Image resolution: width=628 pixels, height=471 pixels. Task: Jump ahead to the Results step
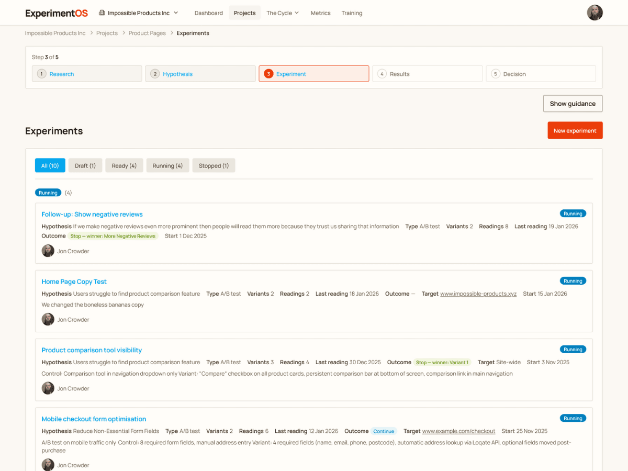tap(427, 73)
